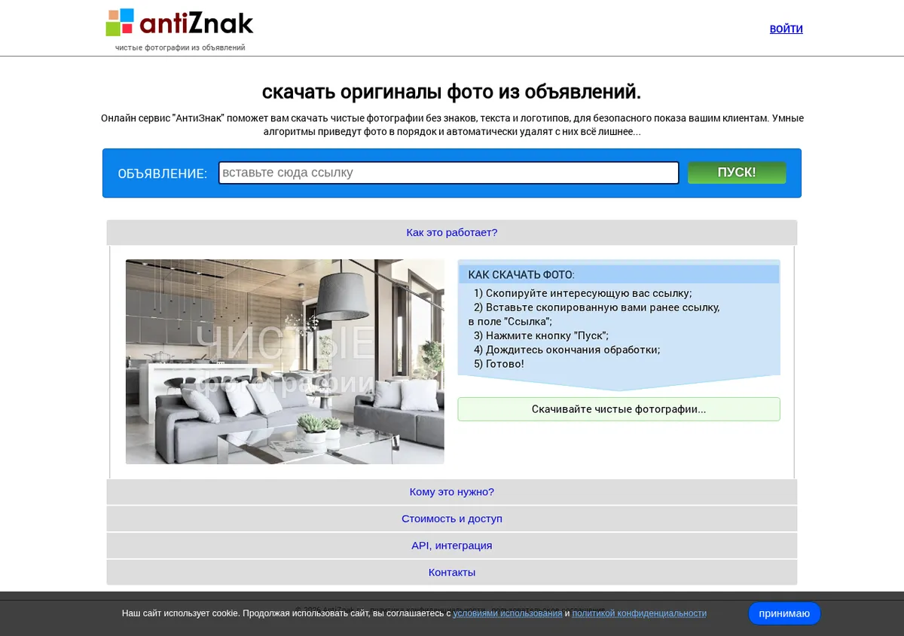Expand the 'Стоимость и доступ' section
Viewport: 904px width, 636px height.
pyautogui.click(x=452, y=519)
